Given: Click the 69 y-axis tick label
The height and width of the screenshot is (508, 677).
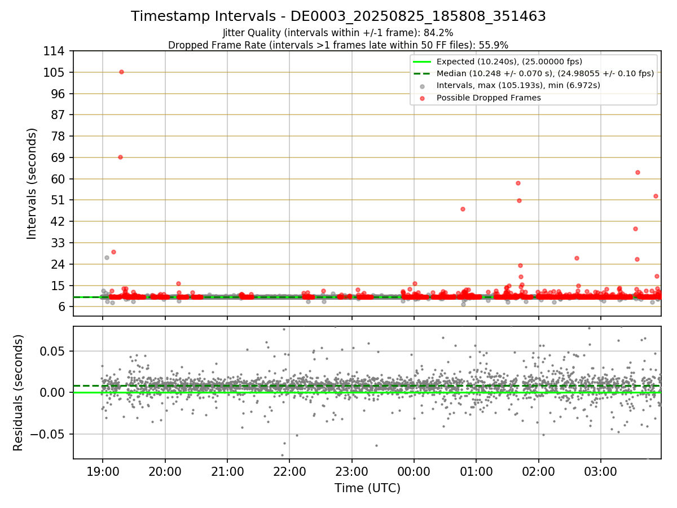Looking at the screenshot, I should [x=59, y=157].
